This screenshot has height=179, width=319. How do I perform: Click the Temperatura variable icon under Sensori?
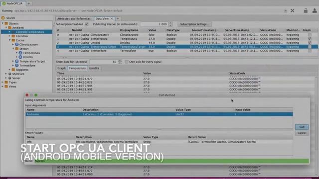click(20, 53)
